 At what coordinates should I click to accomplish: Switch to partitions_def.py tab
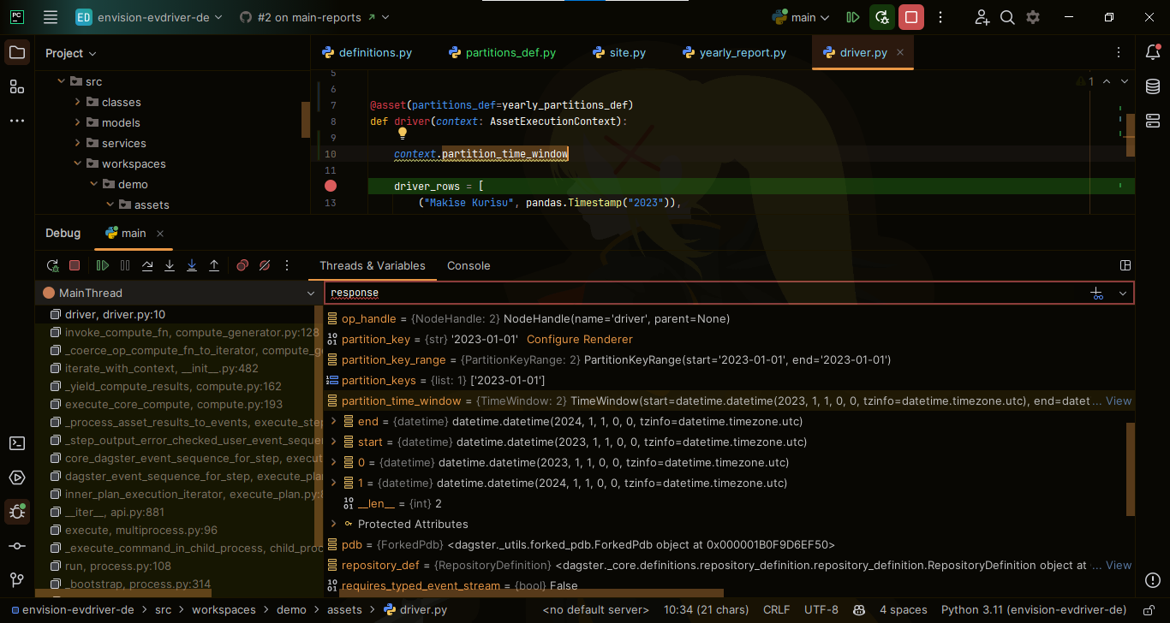(x=502, y=52)
